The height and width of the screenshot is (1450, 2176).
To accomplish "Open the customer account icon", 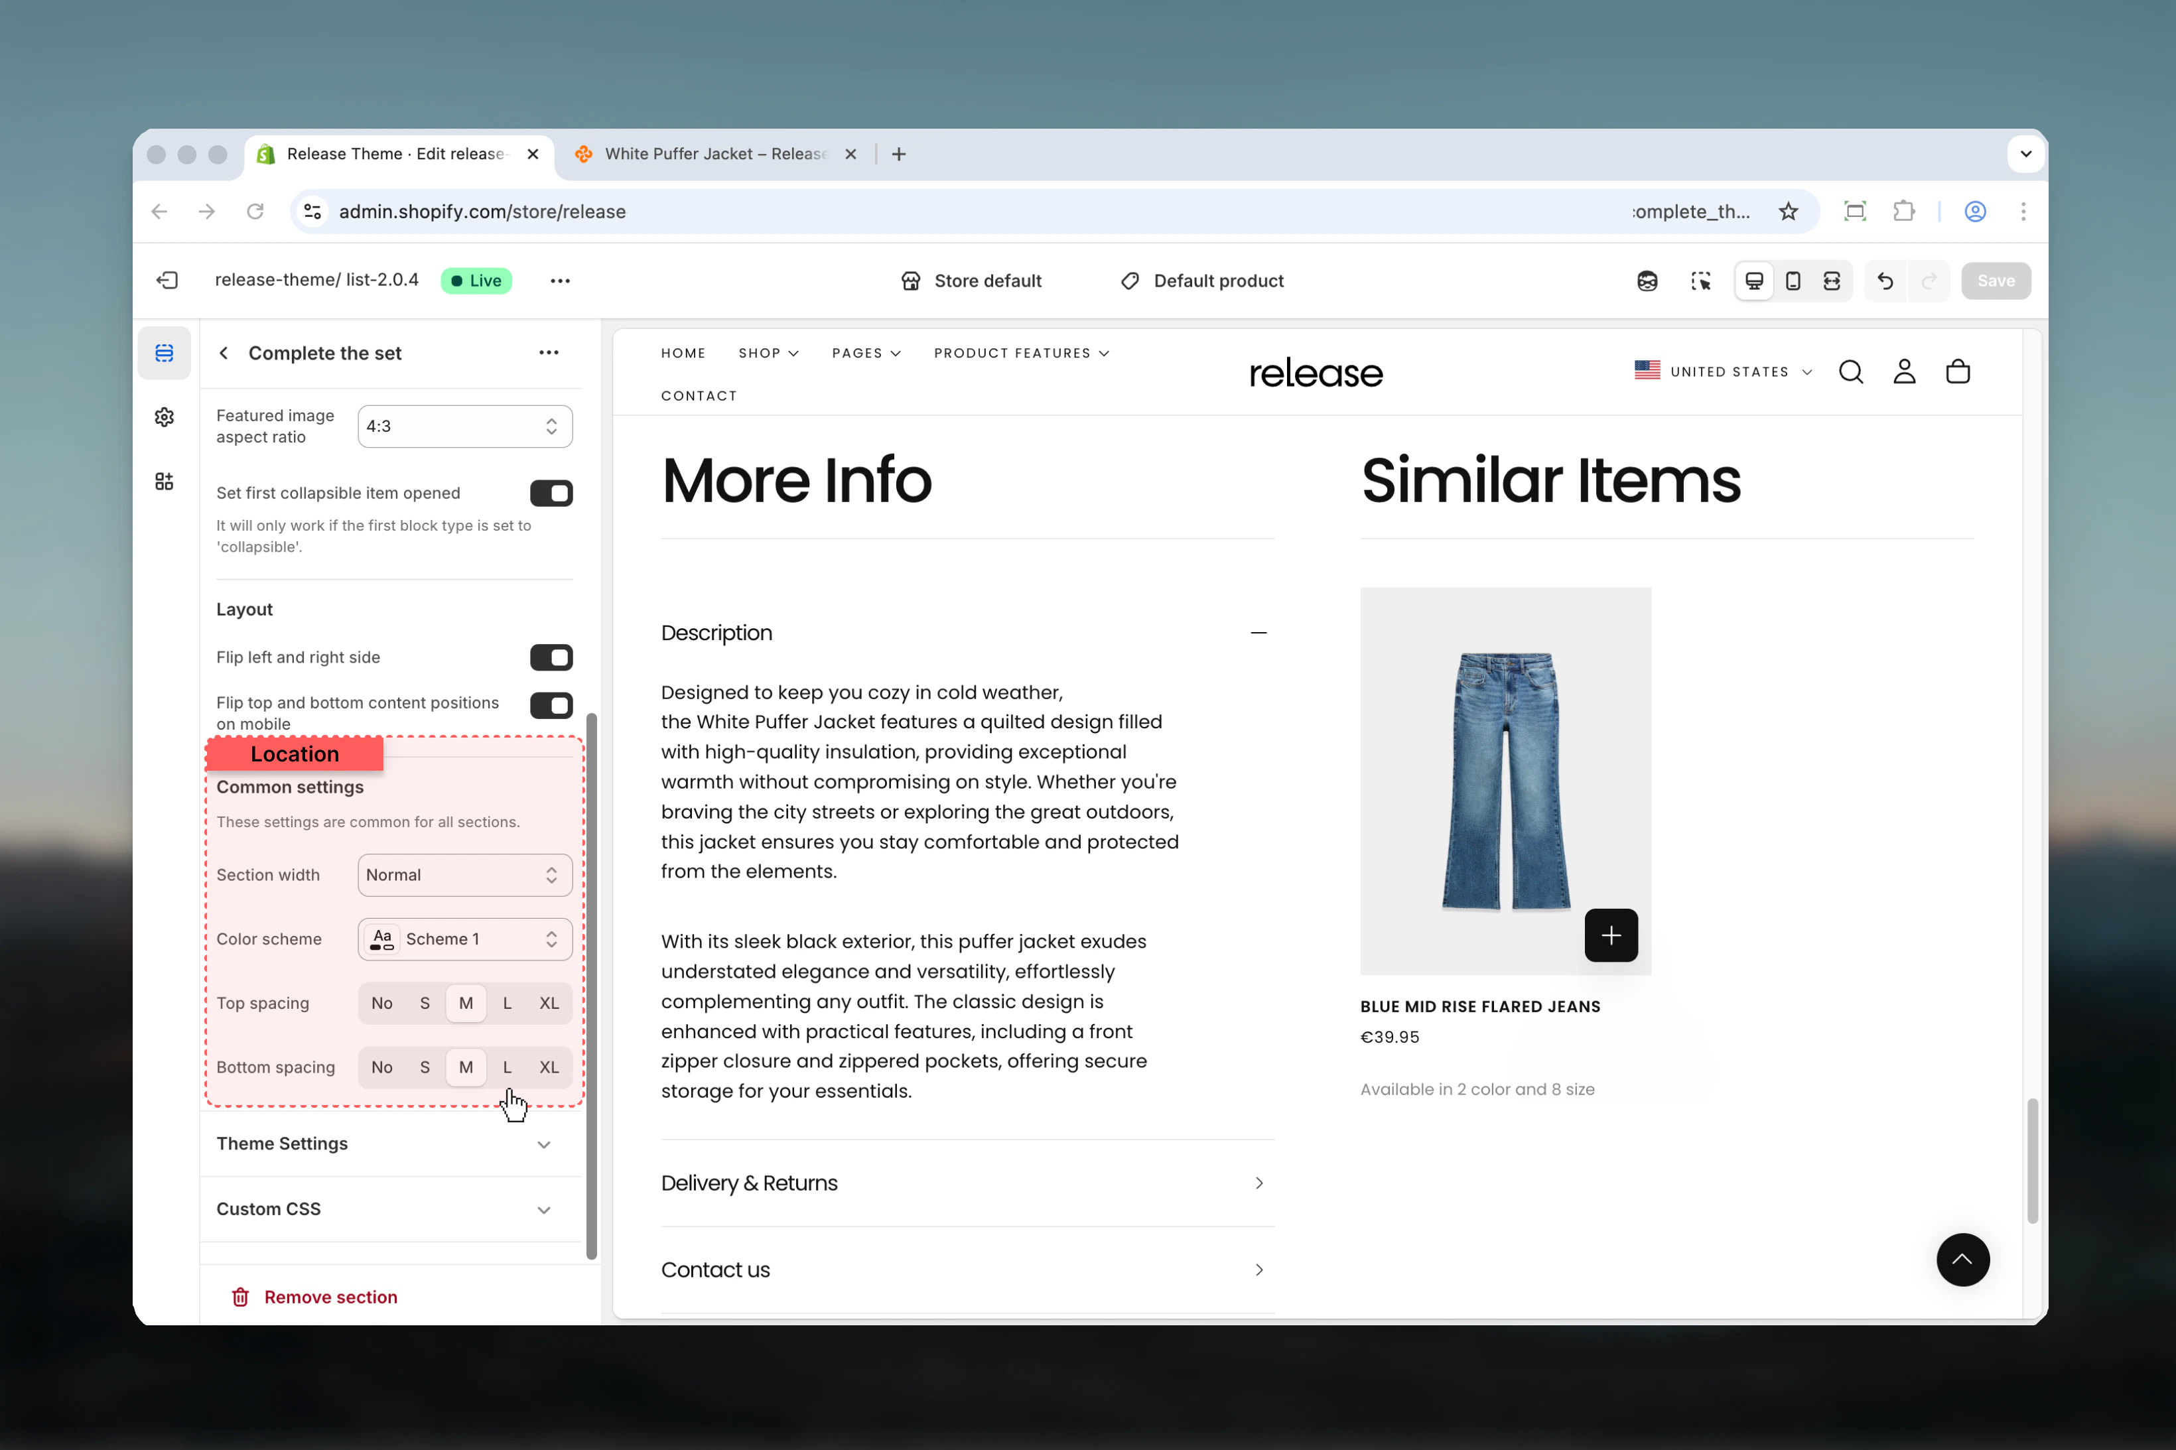I will pos(1904,371).
